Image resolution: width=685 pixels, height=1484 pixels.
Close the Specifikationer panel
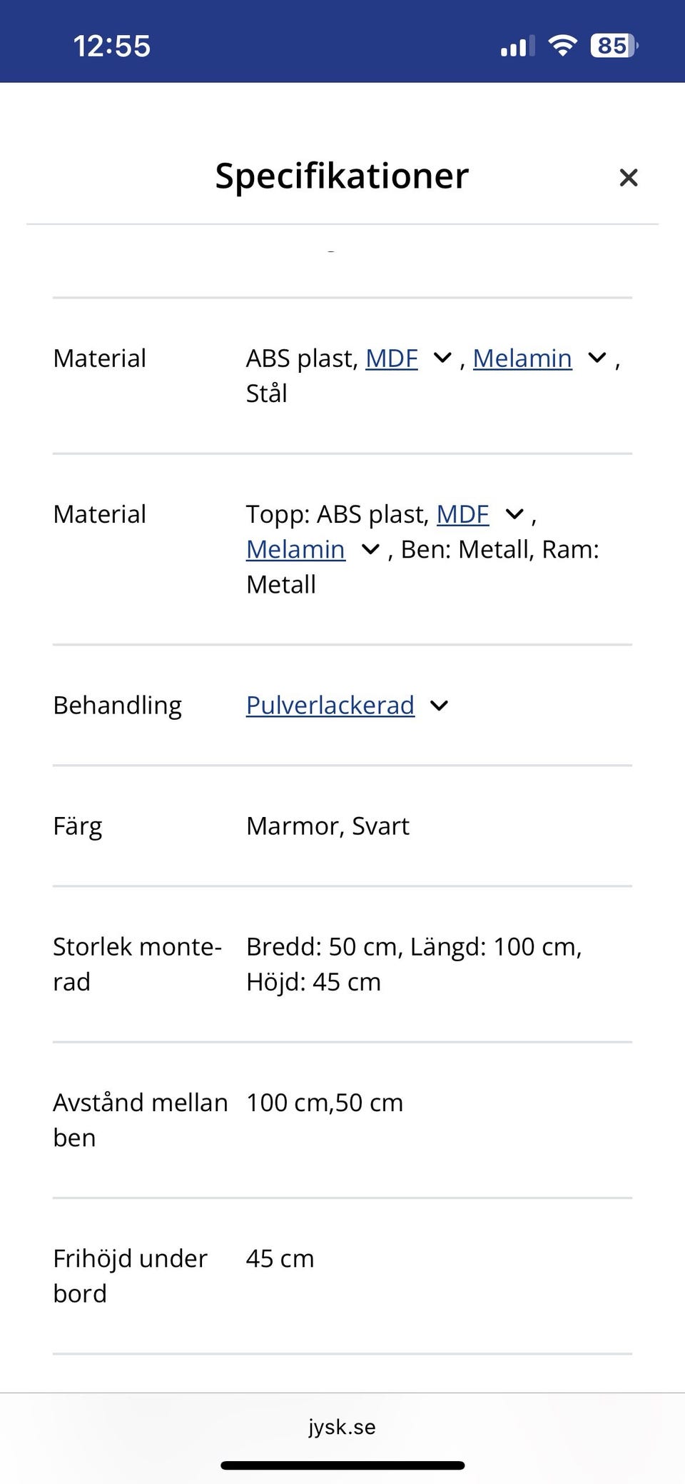pyautogui.click(x=628, y=178)
